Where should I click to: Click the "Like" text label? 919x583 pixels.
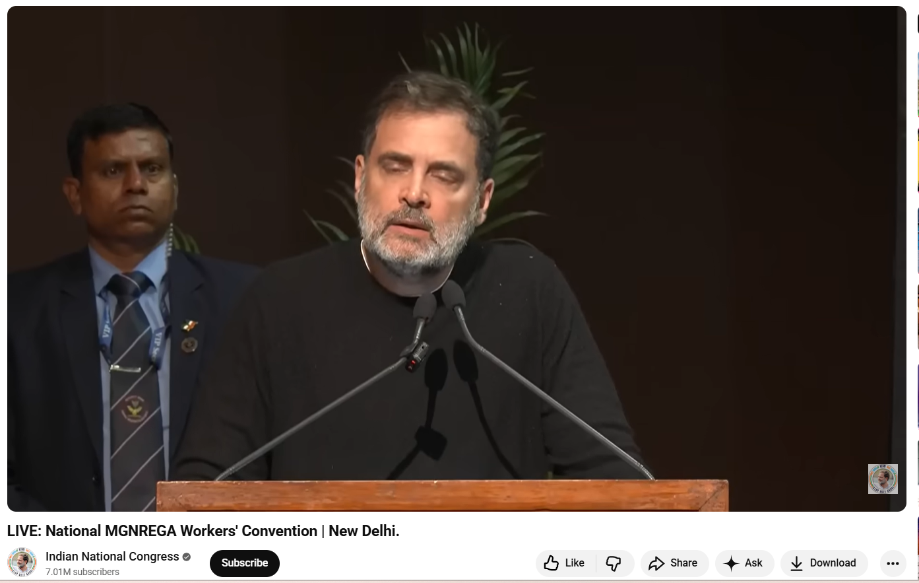[x=575, y=563]
